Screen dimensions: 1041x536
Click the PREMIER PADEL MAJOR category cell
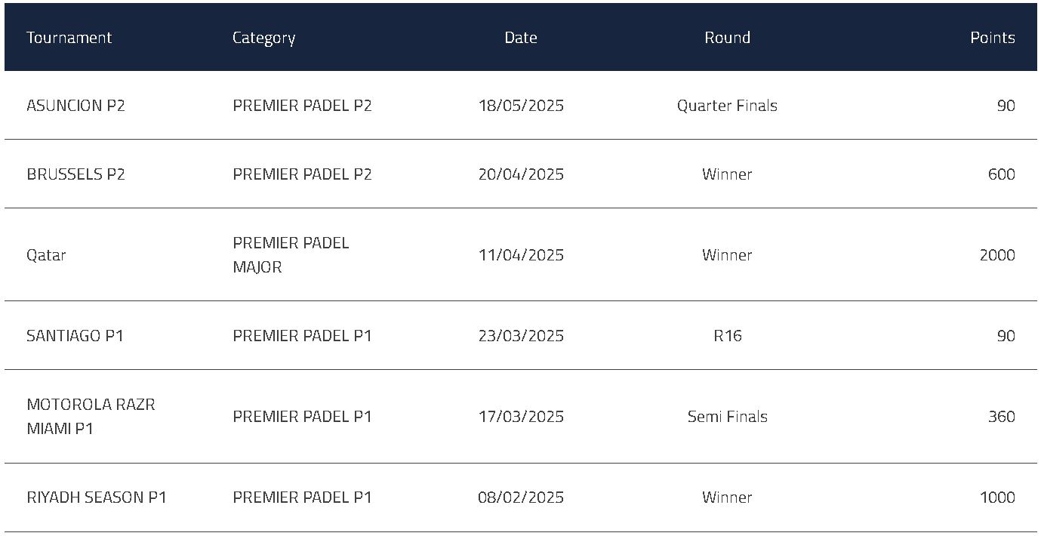(291, 255)
